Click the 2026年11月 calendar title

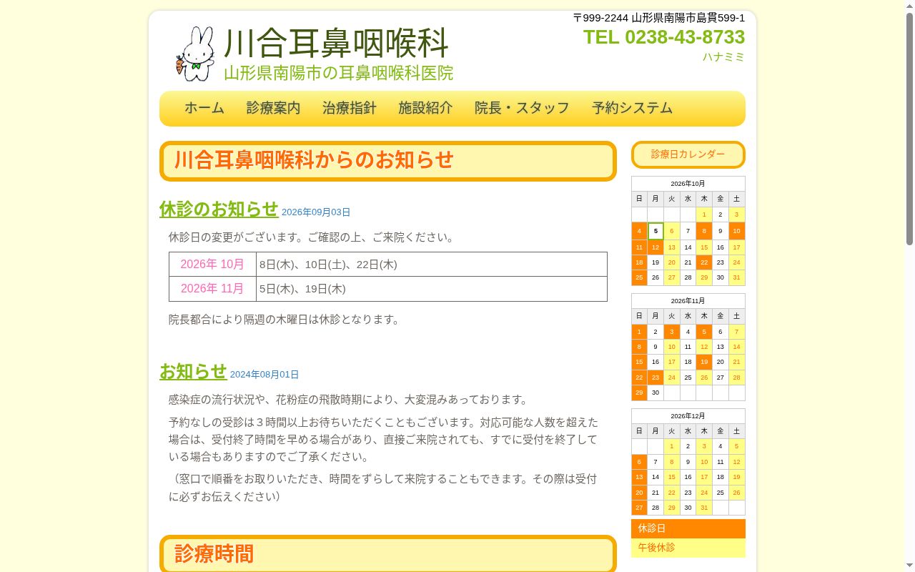coord(688,301)
